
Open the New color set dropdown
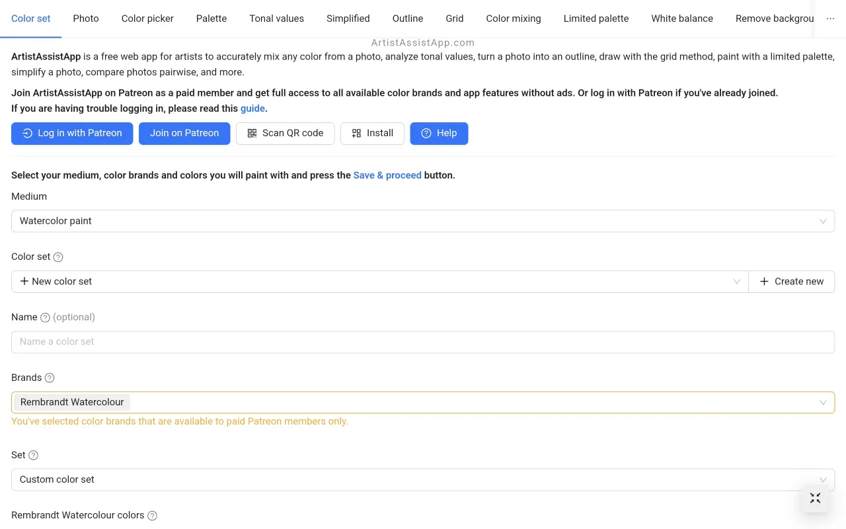pos(379,282)
